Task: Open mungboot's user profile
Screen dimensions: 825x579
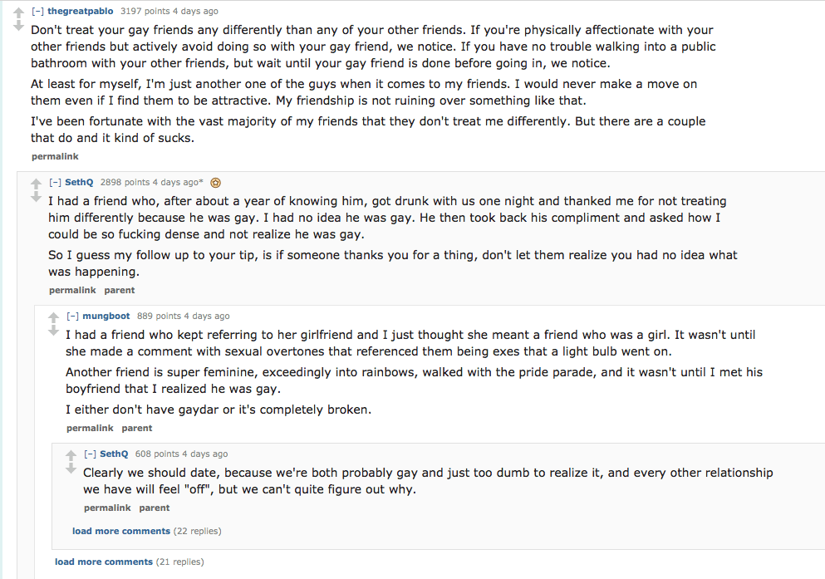Action: tap(106, 316)
